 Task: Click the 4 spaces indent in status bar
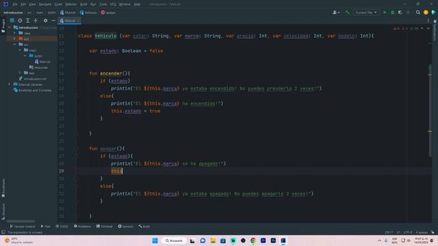click(422, 232)
